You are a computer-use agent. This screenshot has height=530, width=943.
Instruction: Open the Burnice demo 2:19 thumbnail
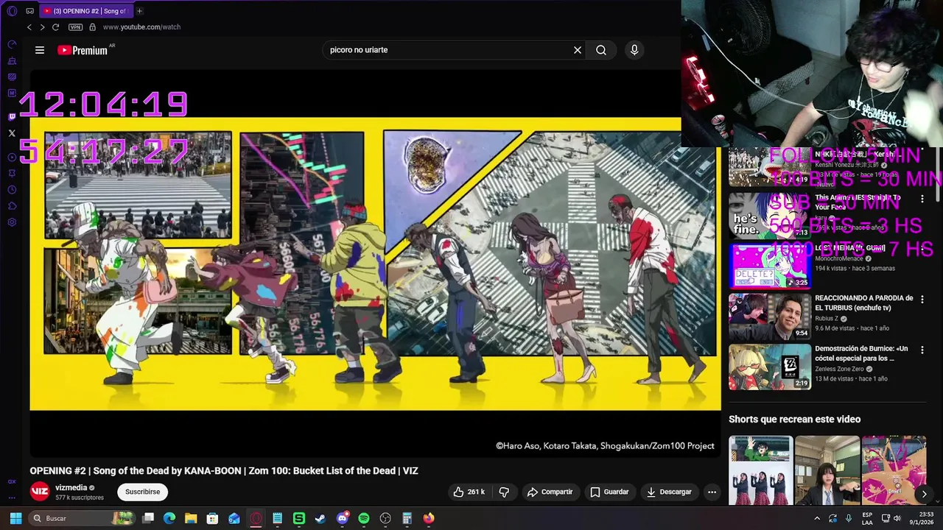pyautogui.click(x=770, y=367)
